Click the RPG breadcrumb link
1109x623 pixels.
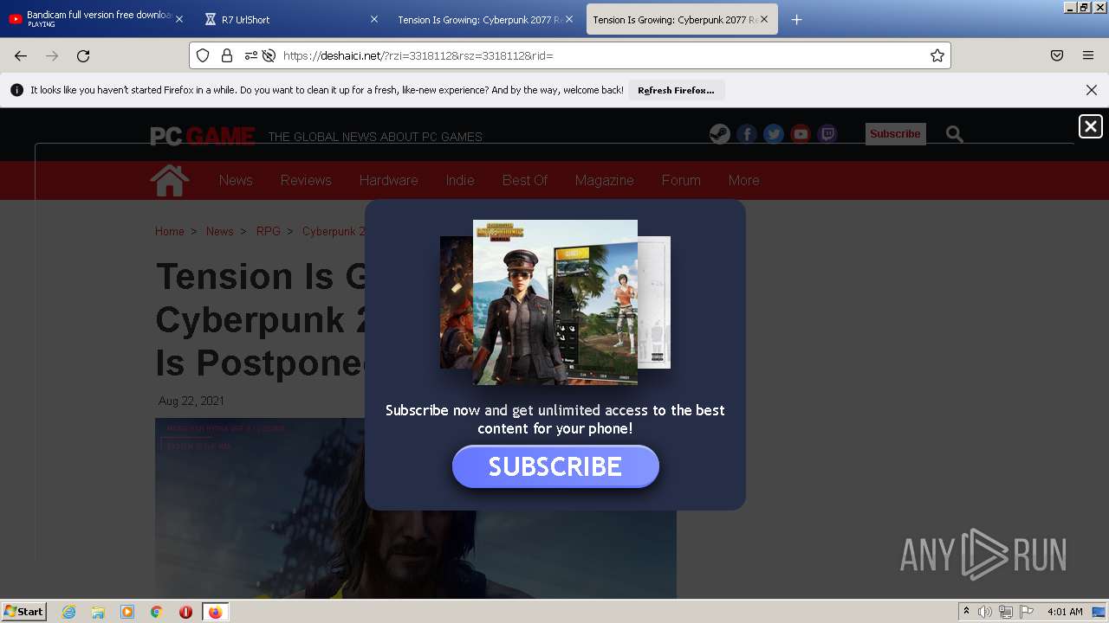point(269,231)
